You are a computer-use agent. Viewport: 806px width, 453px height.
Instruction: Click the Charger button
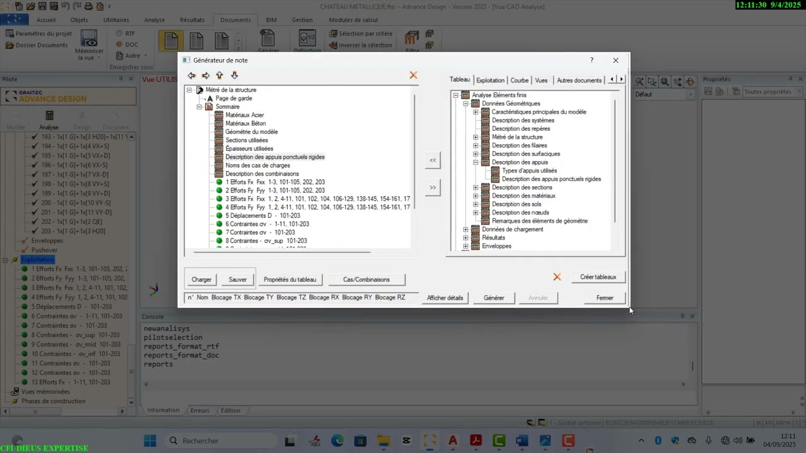[201, 279]
